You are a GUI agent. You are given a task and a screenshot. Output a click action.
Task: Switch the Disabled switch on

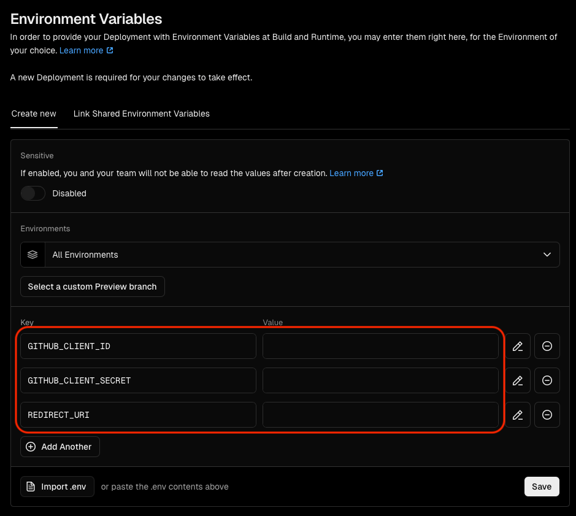tap(33, 193)
